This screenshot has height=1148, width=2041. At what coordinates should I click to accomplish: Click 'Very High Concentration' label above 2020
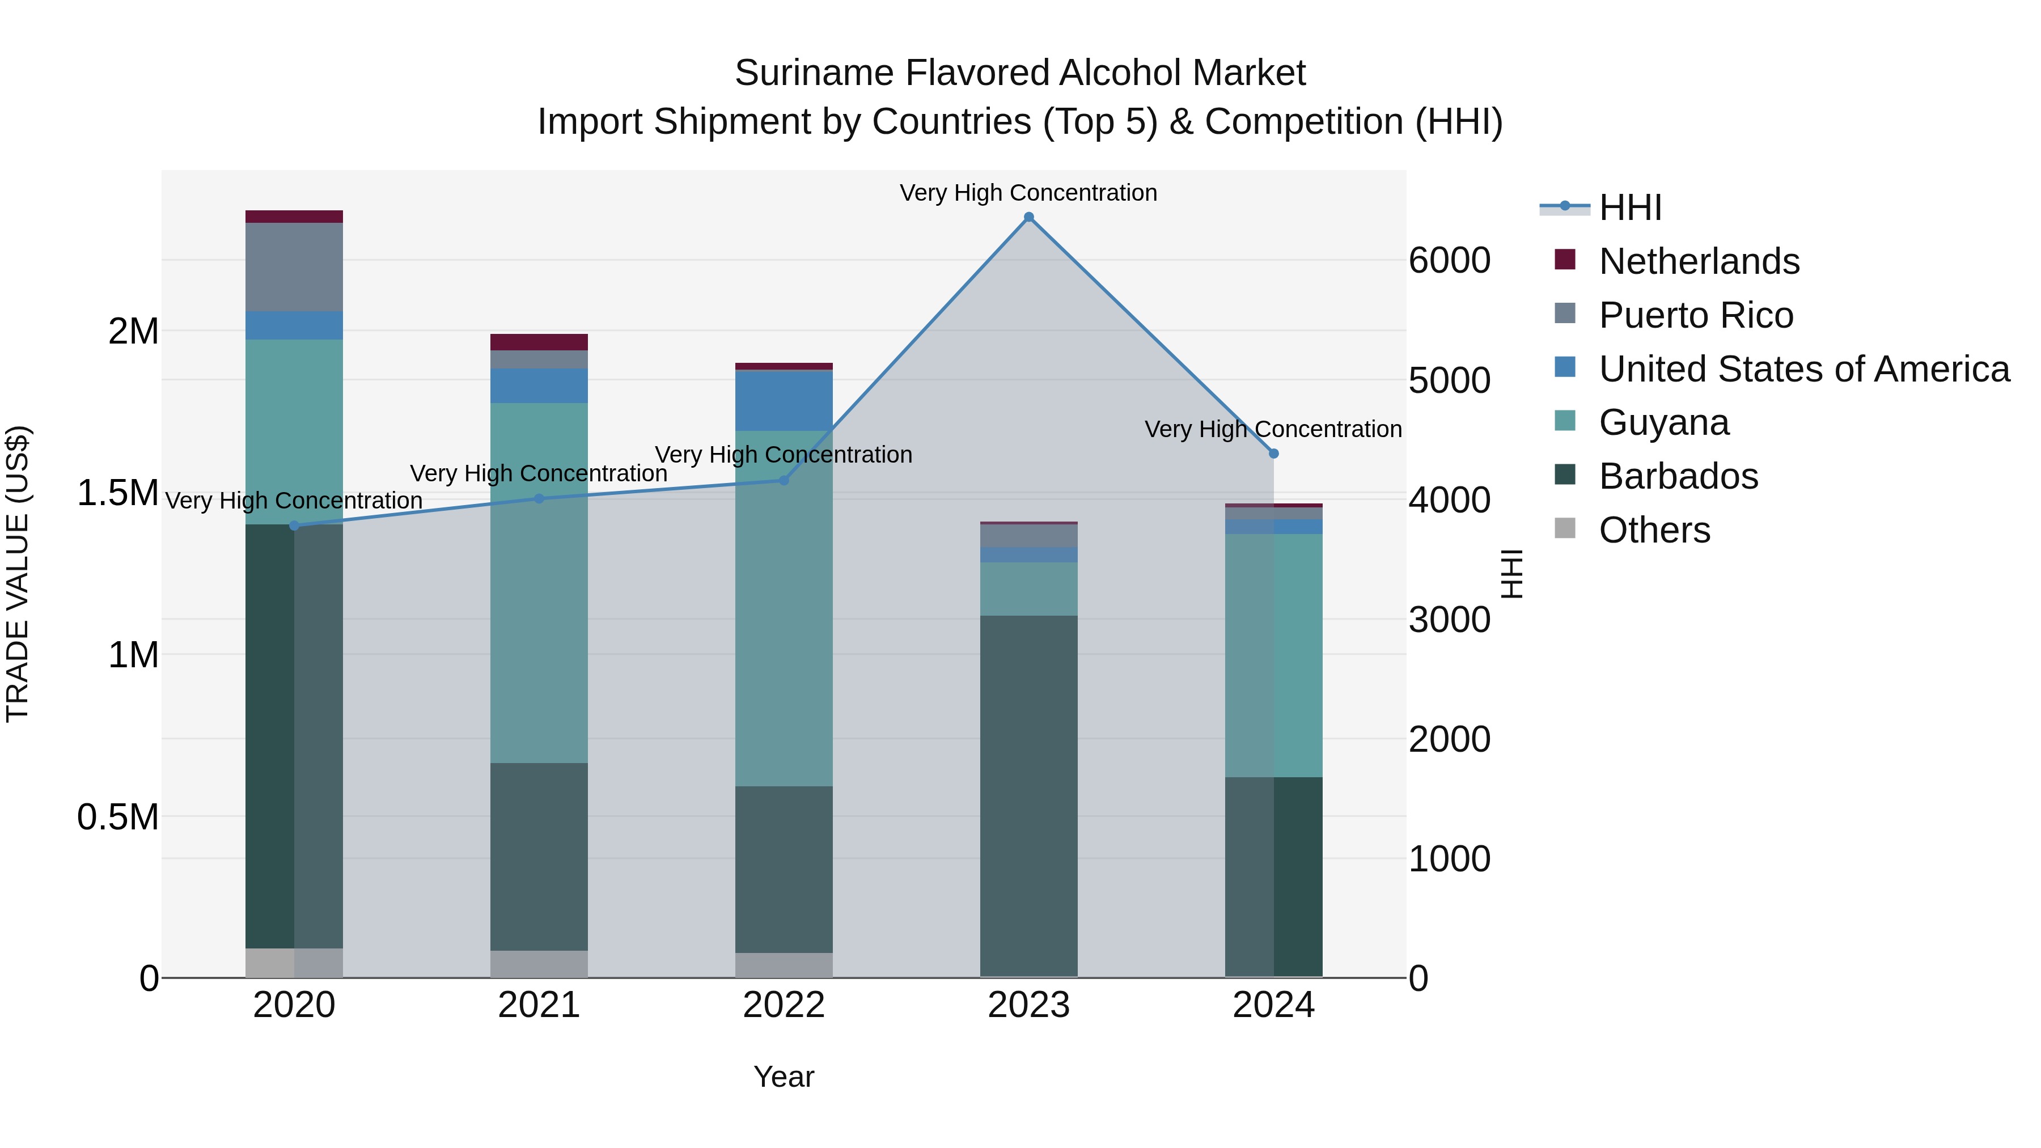[x=294, y=501]
